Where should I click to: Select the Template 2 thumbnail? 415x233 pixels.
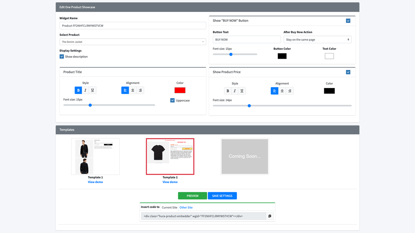point(170,156)
